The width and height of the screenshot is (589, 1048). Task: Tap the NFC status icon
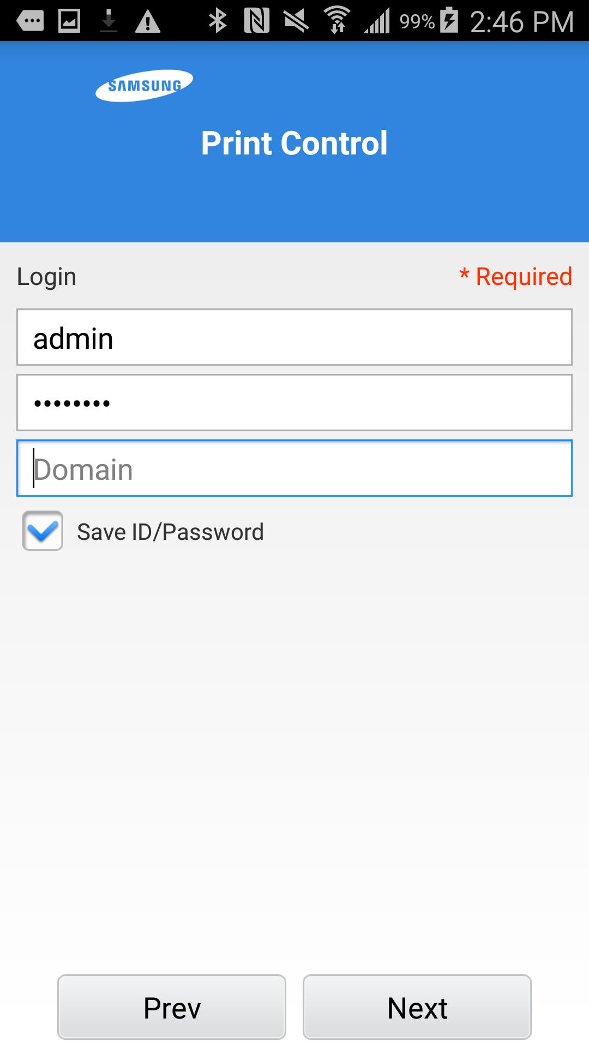(x=256, y=20)
